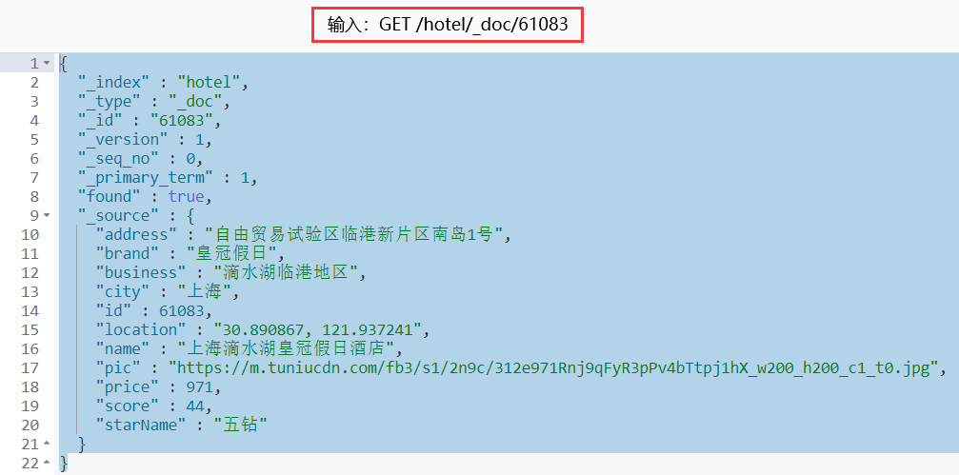Click the brand value 皇冠假日

[235, 254]
